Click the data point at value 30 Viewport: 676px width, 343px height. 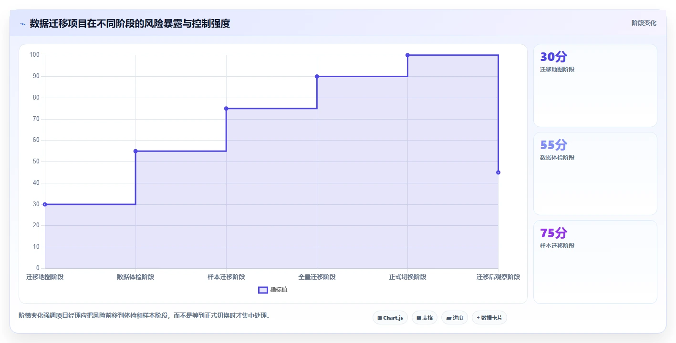point(45,204)
